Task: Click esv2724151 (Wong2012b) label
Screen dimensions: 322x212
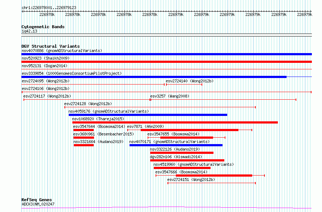Action: (191, 179)
